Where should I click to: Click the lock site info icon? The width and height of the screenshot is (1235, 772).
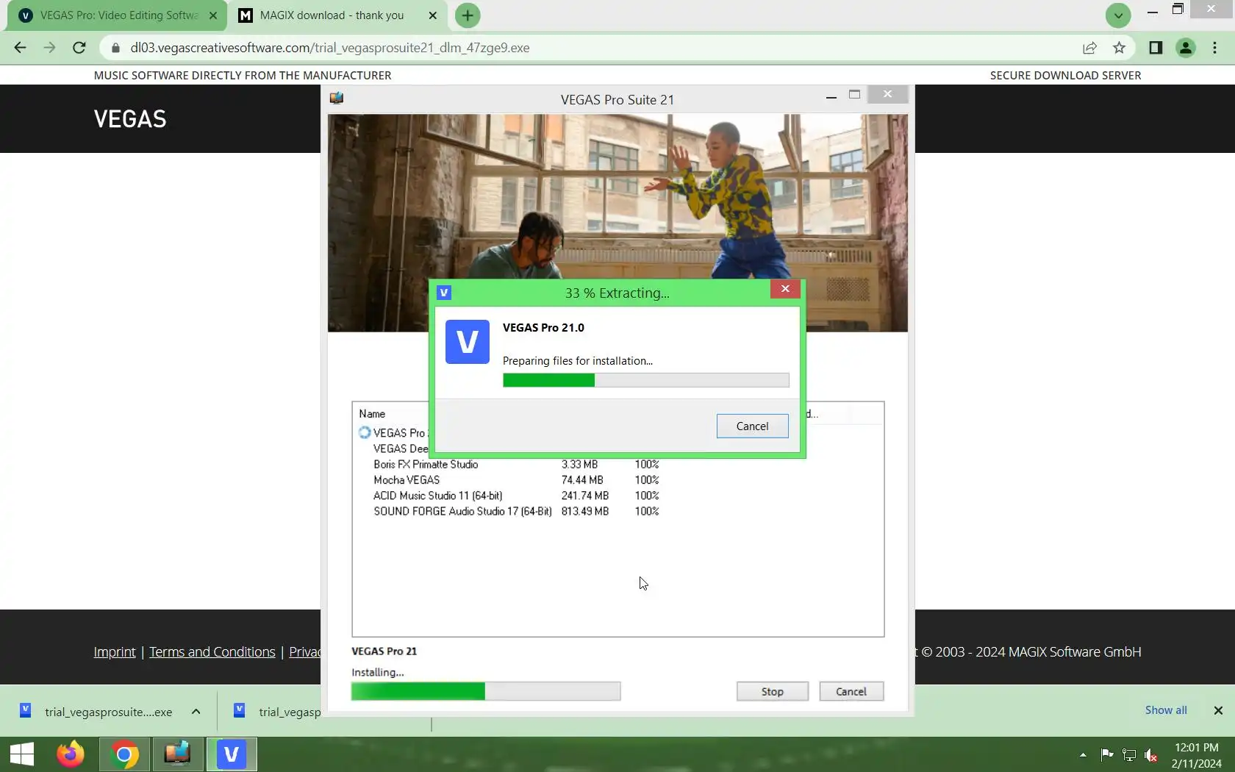pos(115,48)
